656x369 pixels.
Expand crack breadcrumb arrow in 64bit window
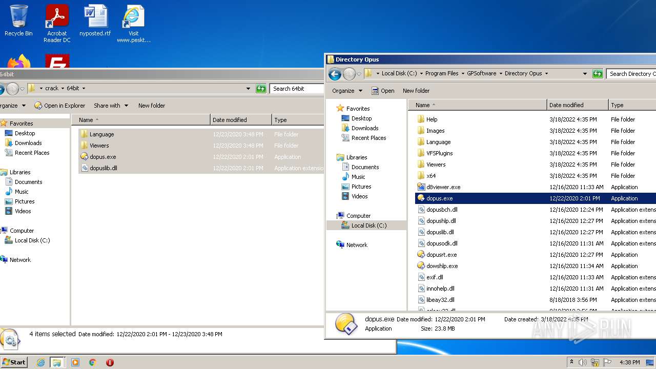point(63,89)
